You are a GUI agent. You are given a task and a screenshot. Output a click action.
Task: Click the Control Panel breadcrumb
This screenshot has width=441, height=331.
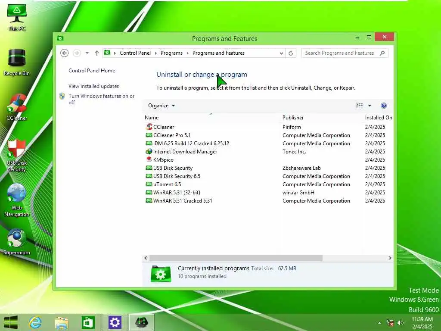(135, 53)
